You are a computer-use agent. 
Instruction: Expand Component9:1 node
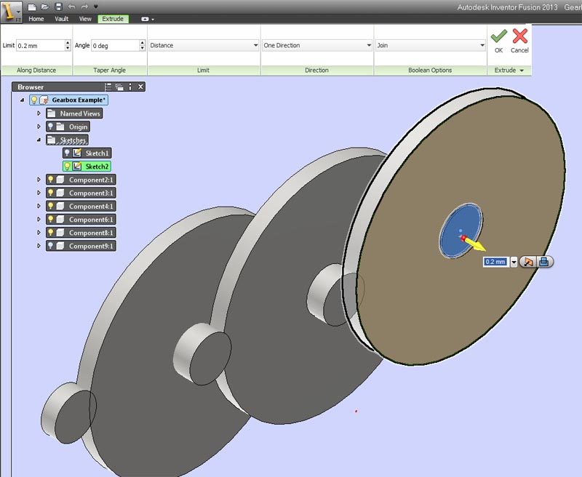click(x=39, y=246)
